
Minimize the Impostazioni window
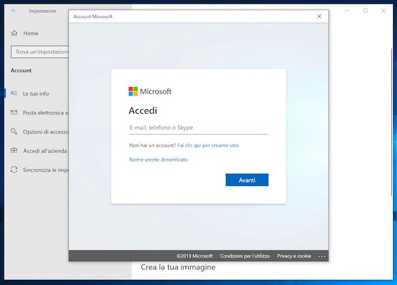pos(347,10)
